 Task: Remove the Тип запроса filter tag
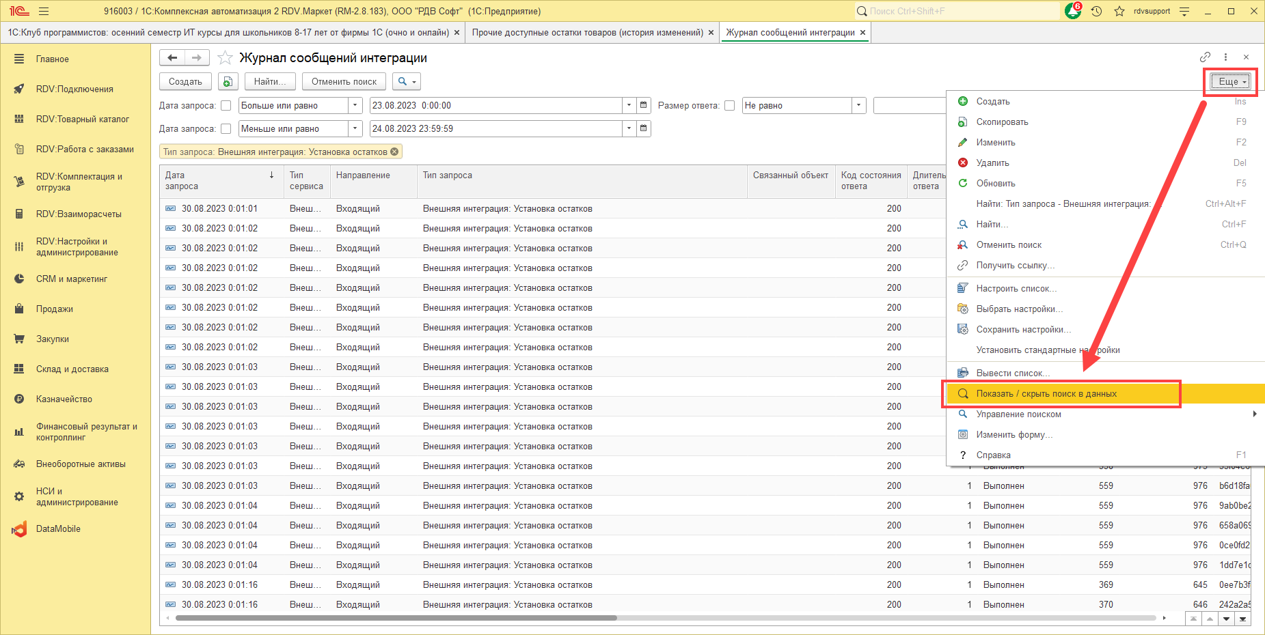(x=394, y=152)
